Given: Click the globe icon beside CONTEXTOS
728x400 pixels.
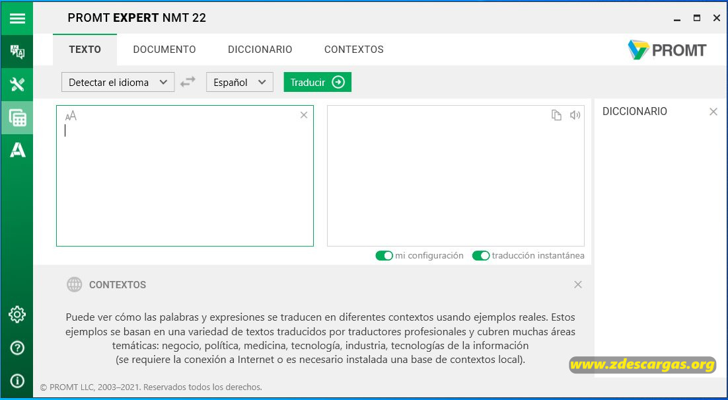Looking at the screenshot, I should pyautogui.click(x=74, y=284).
